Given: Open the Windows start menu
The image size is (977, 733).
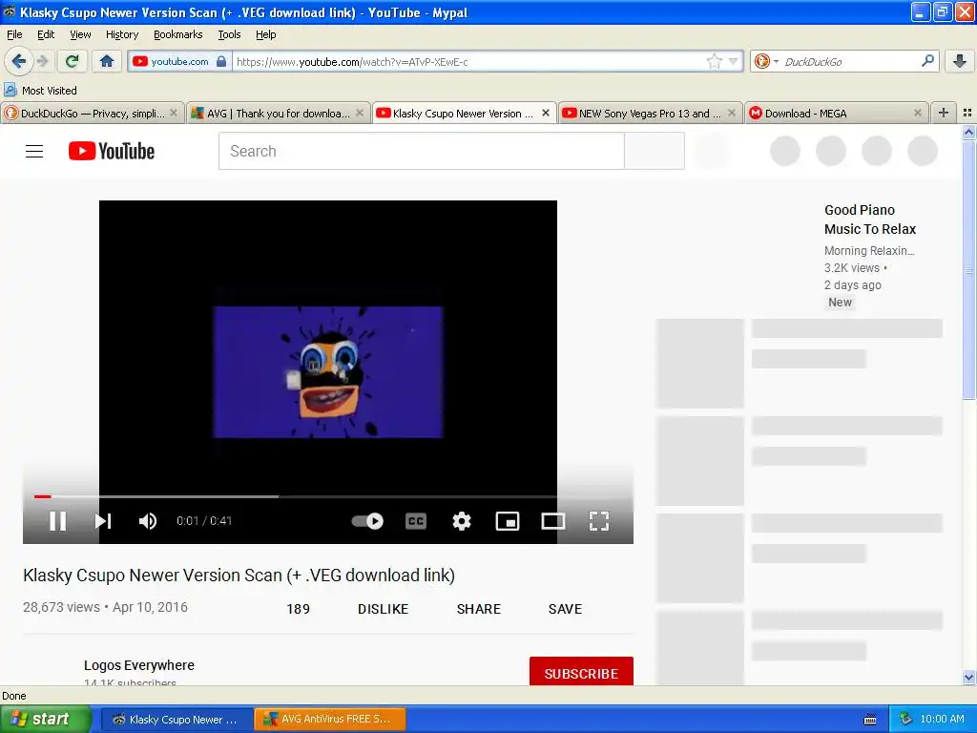Looking at the screenshot, I should pos(46,719).
